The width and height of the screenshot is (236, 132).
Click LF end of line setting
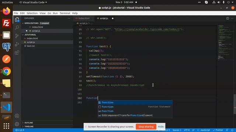pyautogui.click(x=193, y=130)
